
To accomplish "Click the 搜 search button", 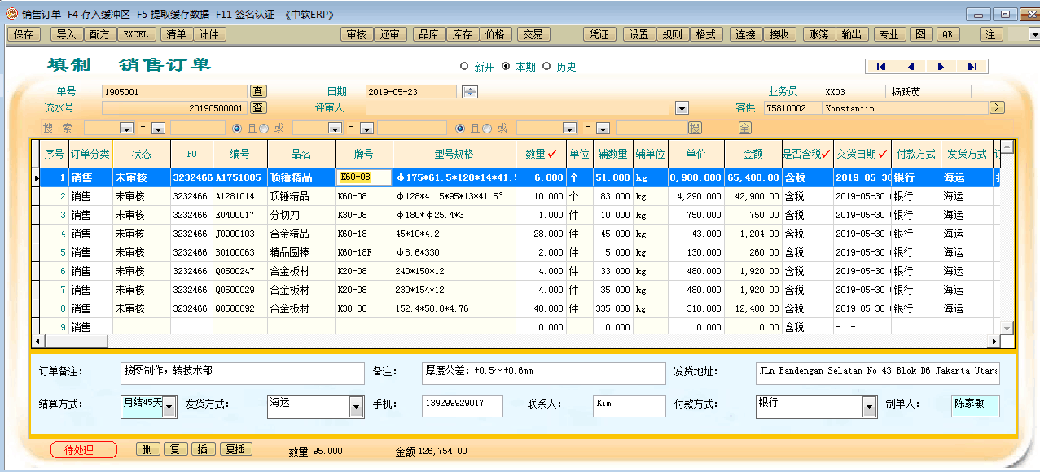I will tap(694, 128).
